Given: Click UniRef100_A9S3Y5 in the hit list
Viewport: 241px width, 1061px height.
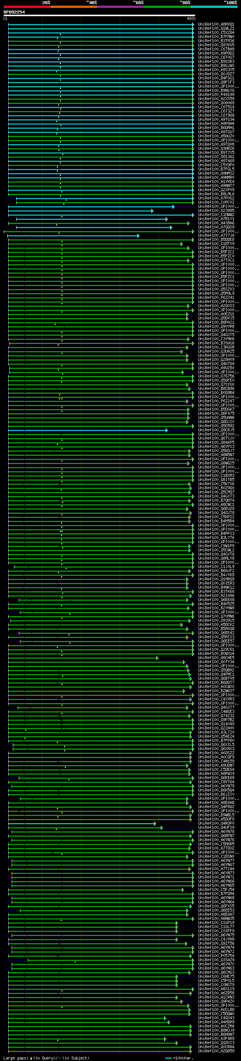Looking at the screenshot, I should pos(216,70).
